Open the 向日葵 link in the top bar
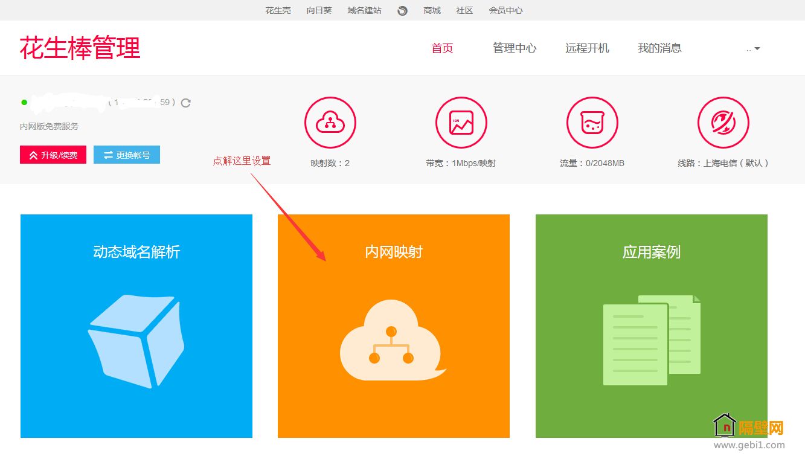 point(319,10)
